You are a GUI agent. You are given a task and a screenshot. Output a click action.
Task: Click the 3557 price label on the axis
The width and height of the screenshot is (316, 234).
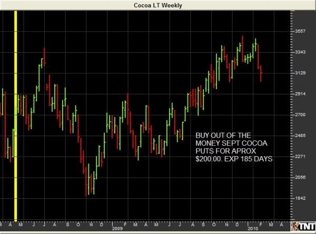point(301,32)
